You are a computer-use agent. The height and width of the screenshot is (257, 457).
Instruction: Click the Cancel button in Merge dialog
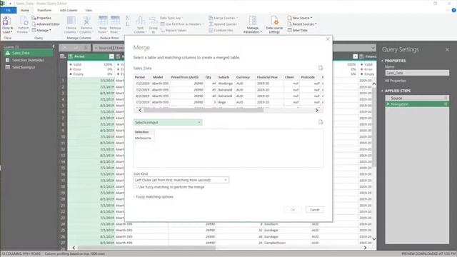click(314, 209)
